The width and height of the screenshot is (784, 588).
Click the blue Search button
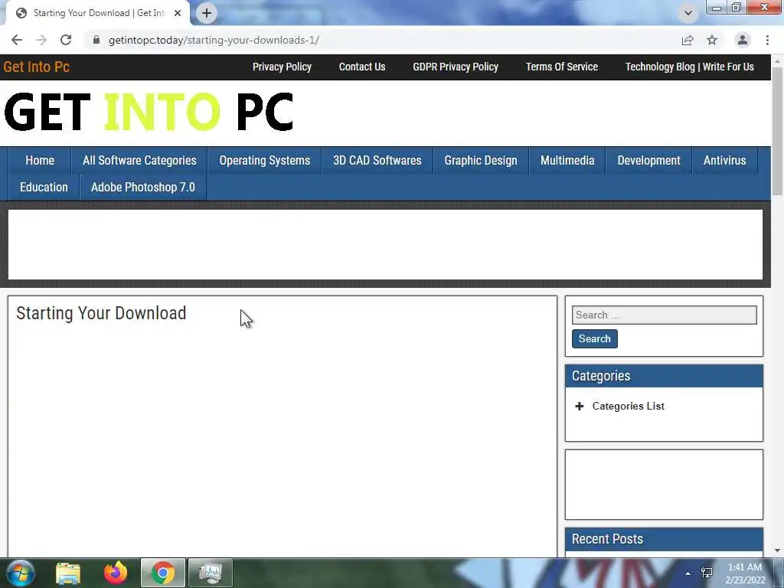(594, 338)
